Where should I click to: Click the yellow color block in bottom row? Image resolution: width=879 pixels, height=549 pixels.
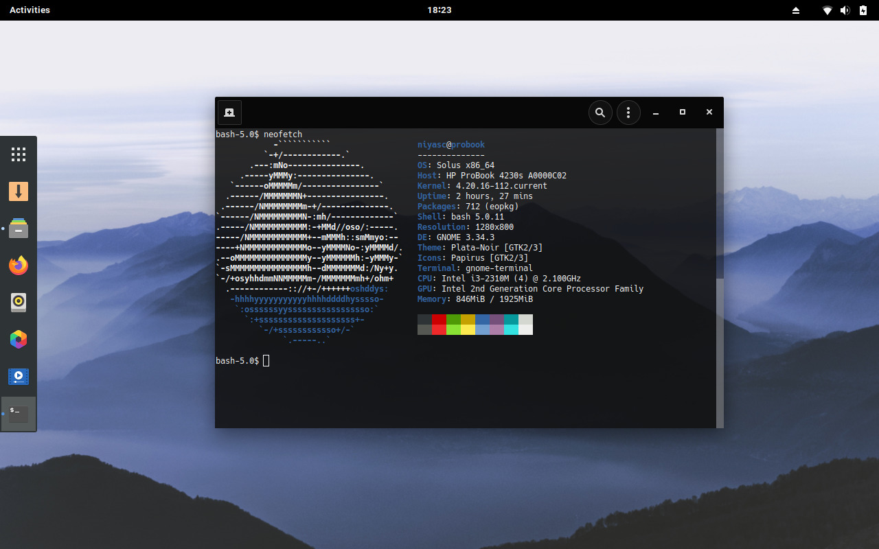tap(468, 329)
